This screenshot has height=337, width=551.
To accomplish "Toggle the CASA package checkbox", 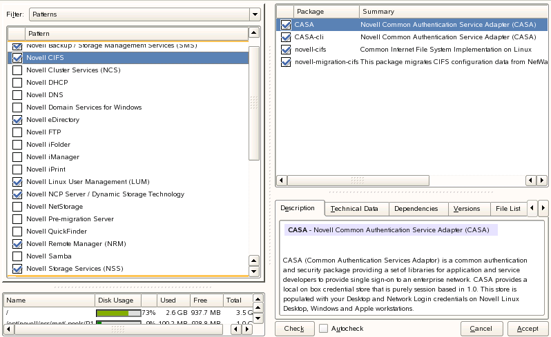I will click(286, 25).
